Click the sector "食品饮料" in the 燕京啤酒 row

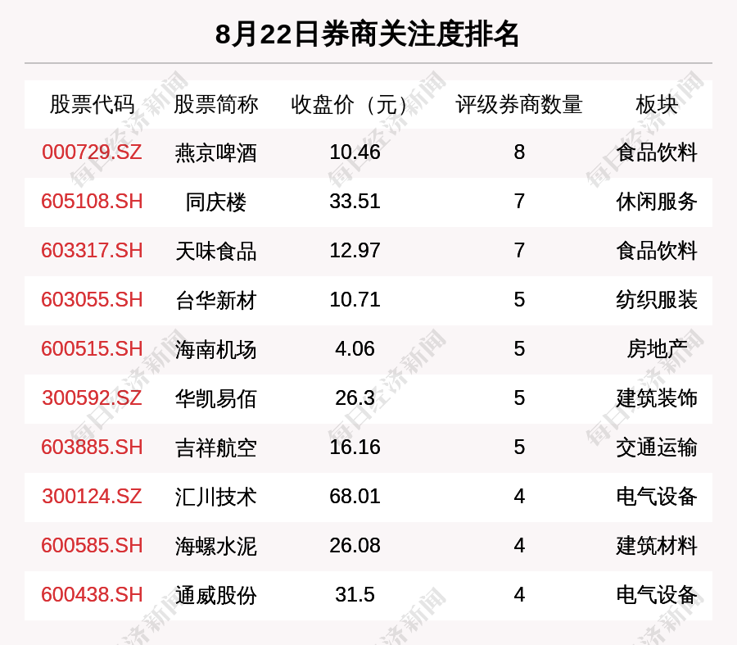pos(657,153)
